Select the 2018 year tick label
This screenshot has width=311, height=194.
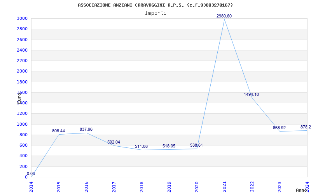[x=142, y=186]
